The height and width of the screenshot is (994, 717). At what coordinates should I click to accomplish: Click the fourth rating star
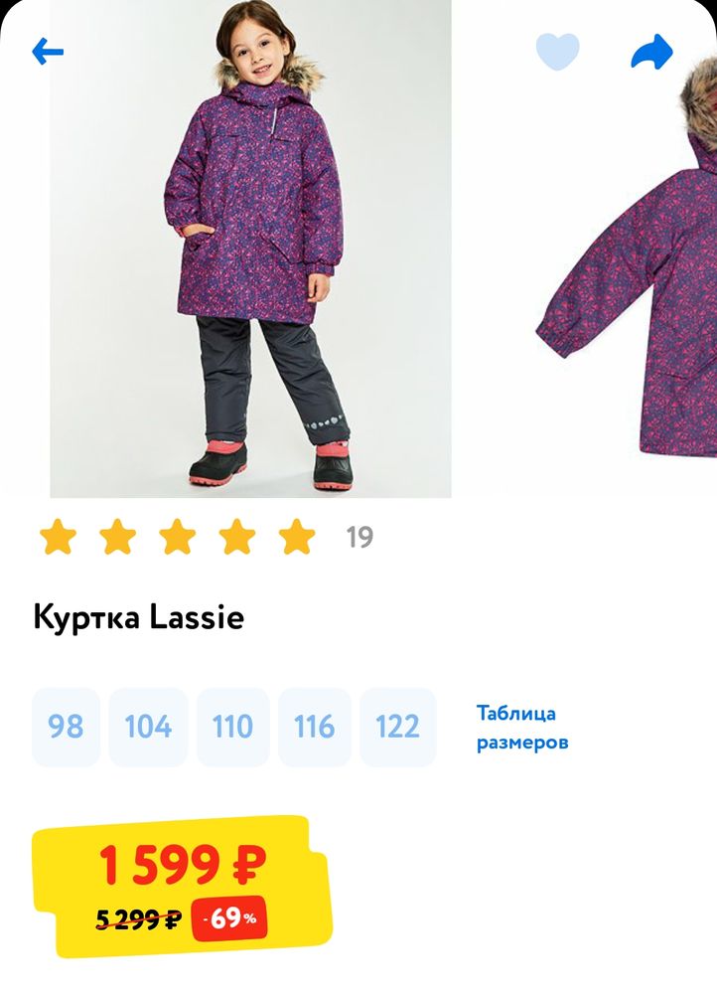pos(237,537)
